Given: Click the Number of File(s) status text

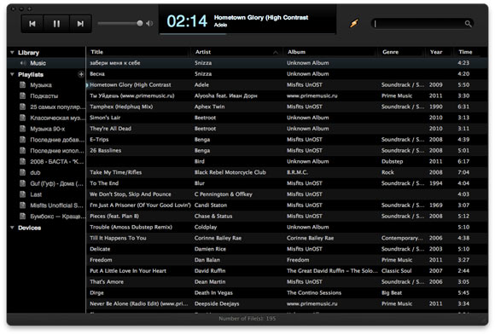Looking at the screenshot, I should click(x=247, y=319).
